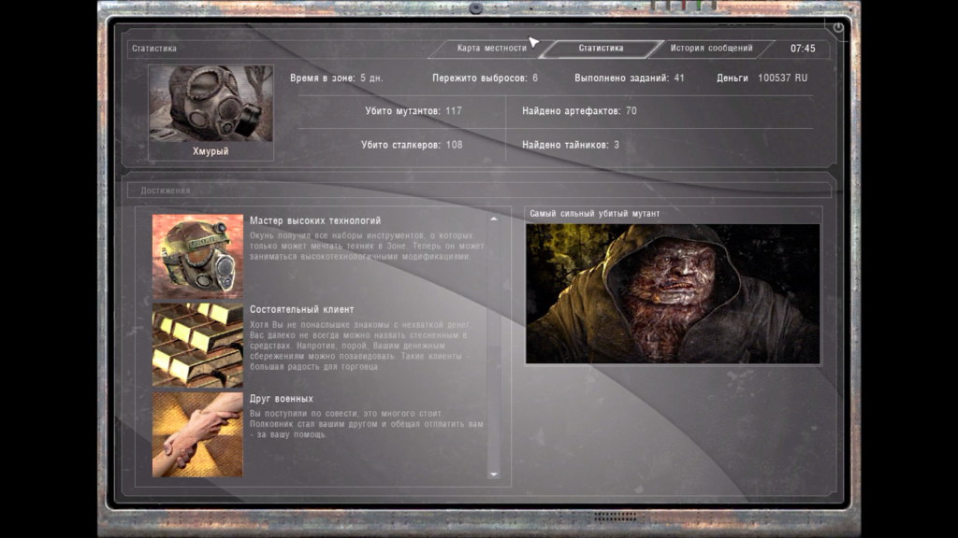The width and height of the screenshot is (958, 538).
Task: Click the Мастер высоких технологий description
Action: pyautogui.click(x=367, y=246)
